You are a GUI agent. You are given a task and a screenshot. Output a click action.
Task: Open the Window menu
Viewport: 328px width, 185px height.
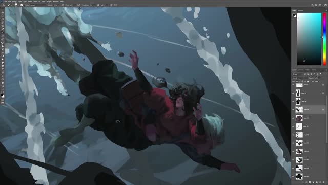[x=56, y=2]
